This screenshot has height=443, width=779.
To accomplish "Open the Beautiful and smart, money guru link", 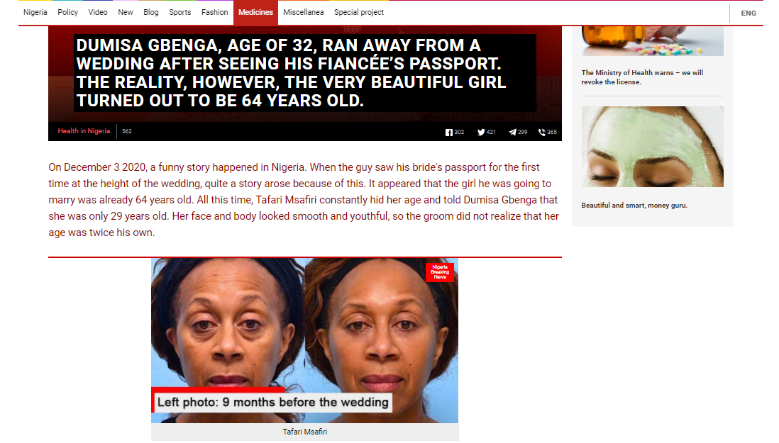I will pos(634,206).
